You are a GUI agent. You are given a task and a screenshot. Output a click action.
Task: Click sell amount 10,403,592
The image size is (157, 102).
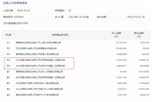point(144,89)
